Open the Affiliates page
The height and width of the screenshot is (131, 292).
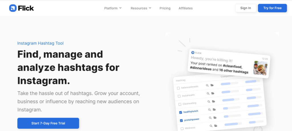186,8
